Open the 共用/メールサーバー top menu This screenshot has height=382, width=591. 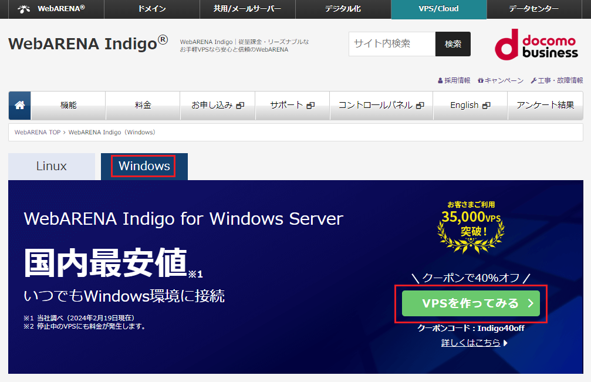[x=248, y=9]
